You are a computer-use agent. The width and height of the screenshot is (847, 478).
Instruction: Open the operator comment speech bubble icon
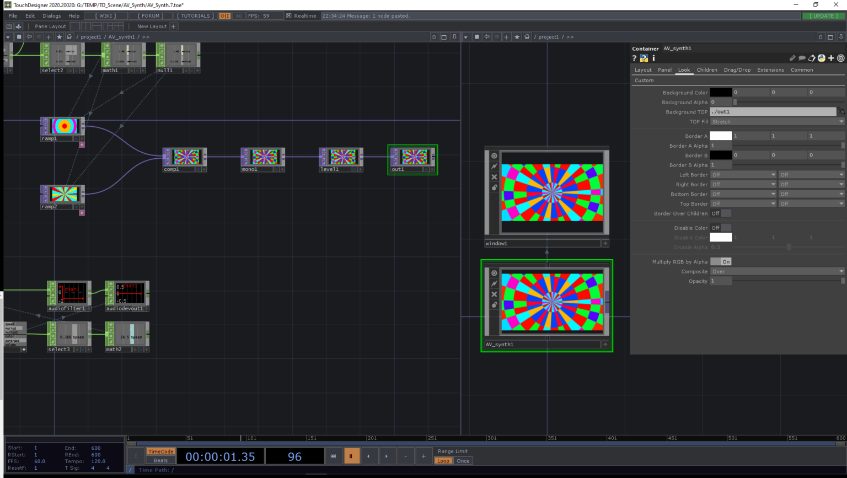coord(802,58)
